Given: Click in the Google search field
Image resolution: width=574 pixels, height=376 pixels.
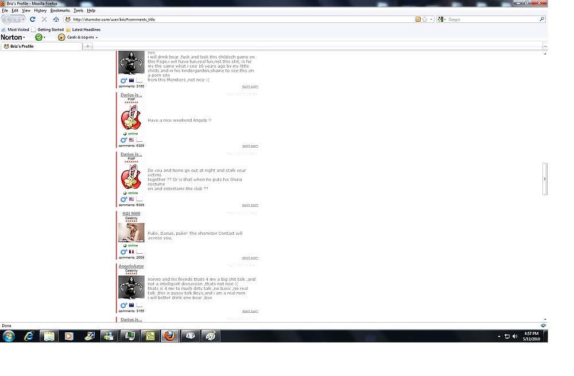Looking at the screenshot, I should point(491,20).
